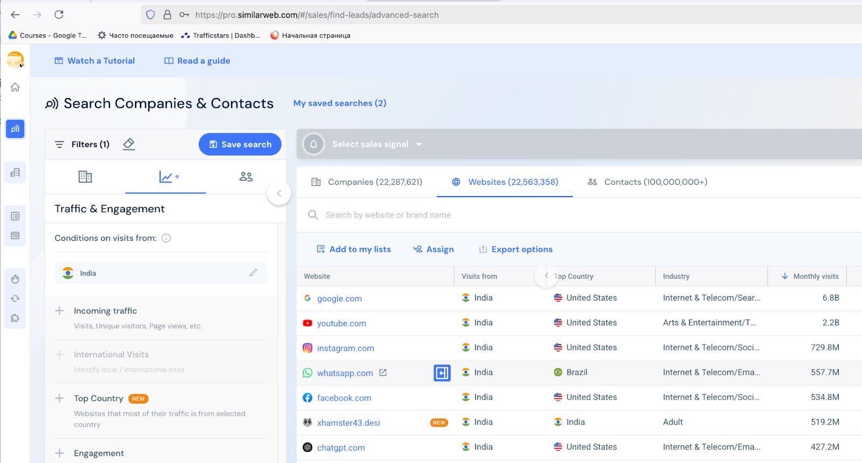Open Начальная страница bookmark

pyautogui.click(x=310, y=36)
